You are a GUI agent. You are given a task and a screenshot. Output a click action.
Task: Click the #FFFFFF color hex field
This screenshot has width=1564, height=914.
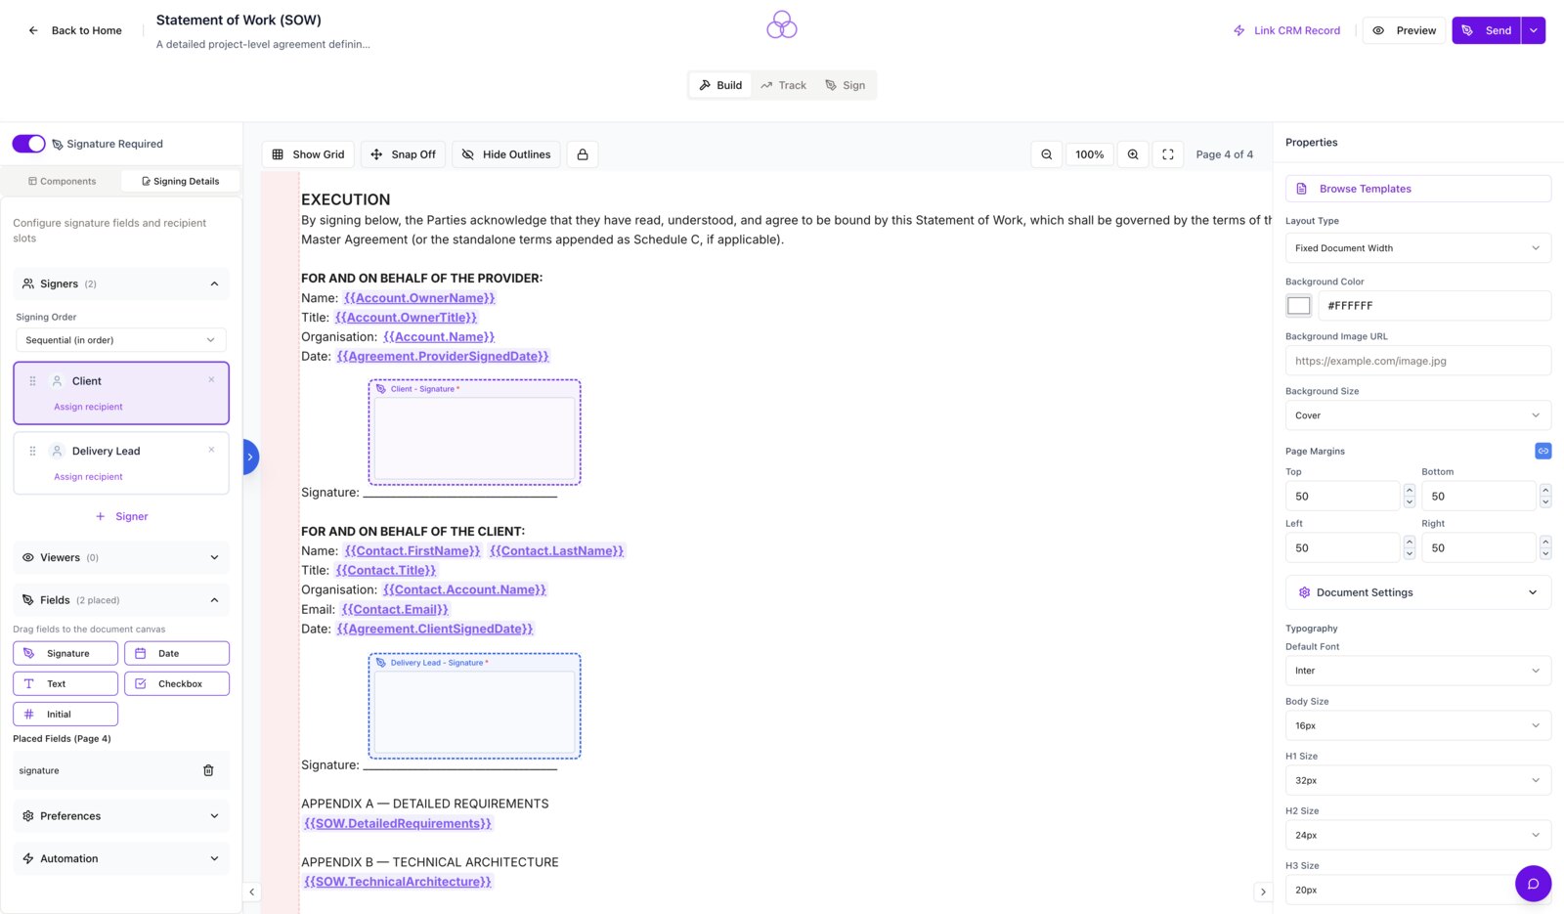1435,306
